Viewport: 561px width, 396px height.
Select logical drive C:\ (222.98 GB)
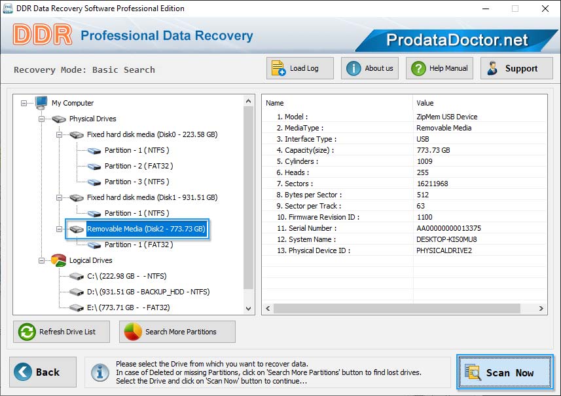pos(126,276)
